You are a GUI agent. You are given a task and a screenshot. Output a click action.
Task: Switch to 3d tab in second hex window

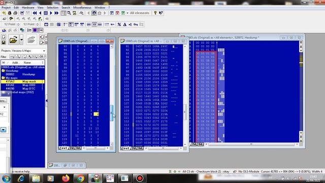click(140, 148)
